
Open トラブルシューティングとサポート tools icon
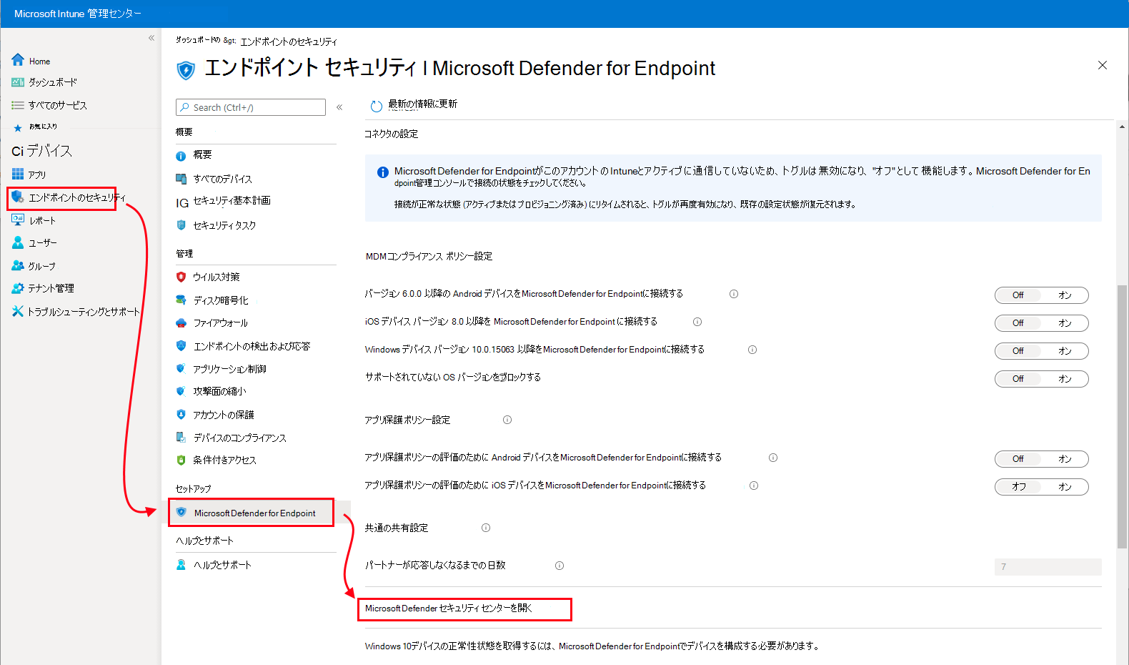tap(18, 311)
